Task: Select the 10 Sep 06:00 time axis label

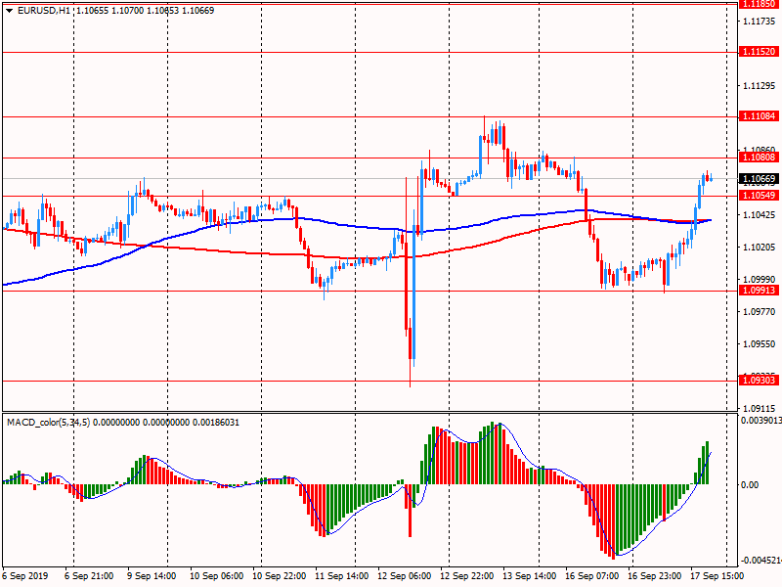Action: (216, 576)
